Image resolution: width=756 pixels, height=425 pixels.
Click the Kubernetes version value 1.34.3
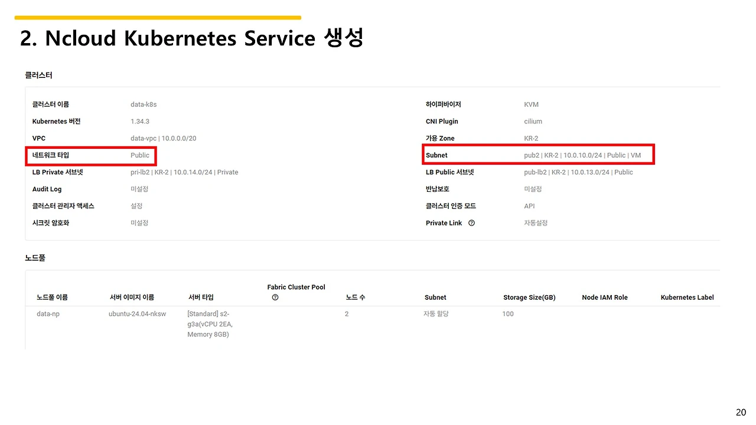[x=140, y=122]
